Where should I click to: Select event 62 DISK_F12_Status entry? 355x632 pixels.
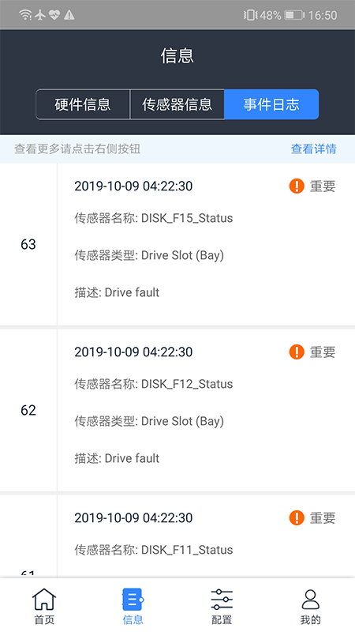[177, 410]
